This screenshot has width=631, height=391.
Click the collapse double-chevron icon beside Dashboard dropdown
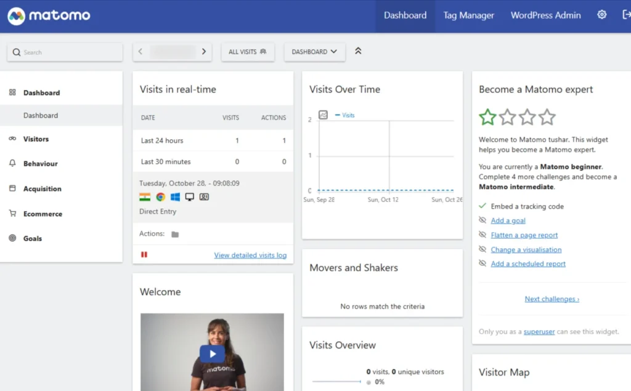tap(358, 51)
